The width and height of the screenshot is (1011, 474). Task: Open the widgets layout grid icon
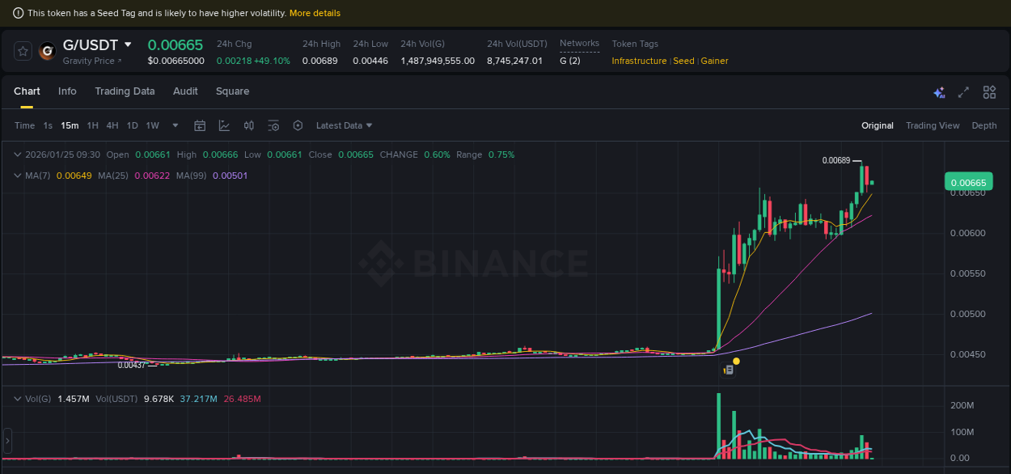[988, 92]
